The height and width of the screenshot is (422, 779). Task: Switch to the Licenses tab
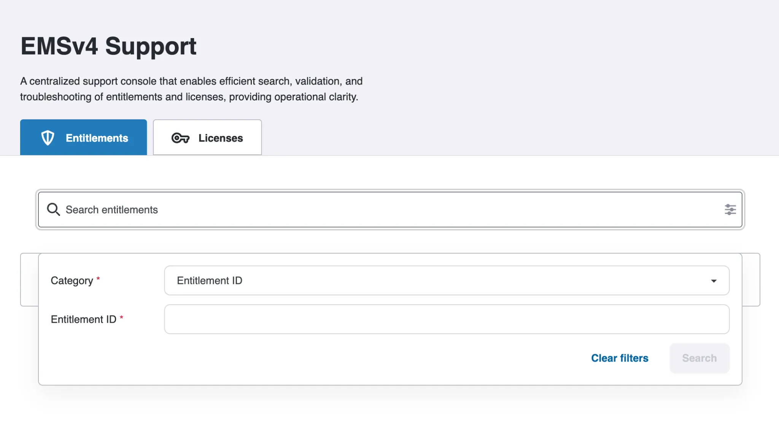(x=207, y=137)
